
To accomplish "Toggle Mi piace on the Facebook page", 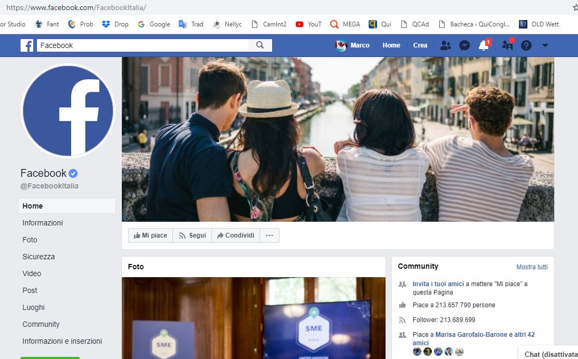I will [x=150, y=235].
